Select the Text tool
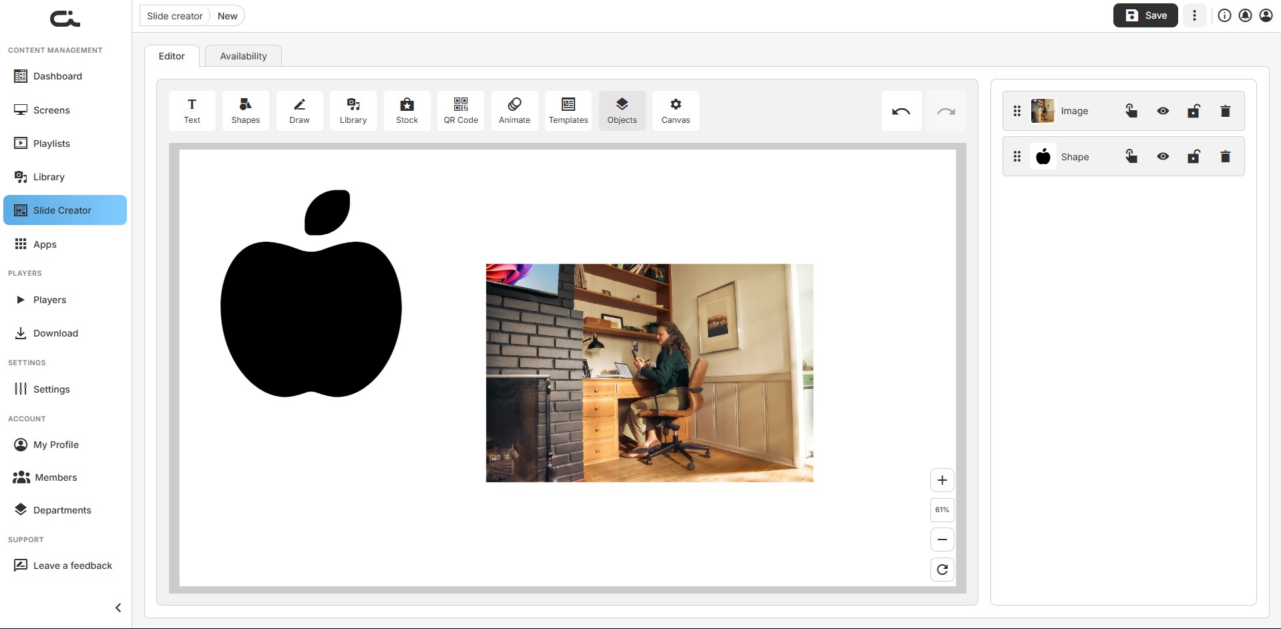Image resolution: width=1281 pixels, height=629 pixels. tap(192, 111)
